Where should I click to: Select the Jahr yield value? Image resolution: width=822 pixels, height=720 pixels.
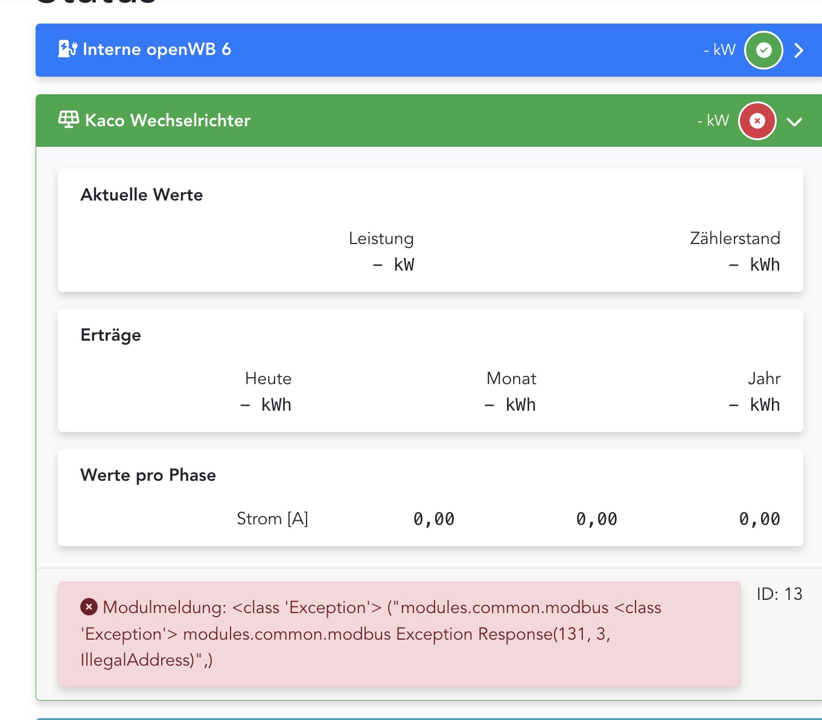(x=754, y=405)
